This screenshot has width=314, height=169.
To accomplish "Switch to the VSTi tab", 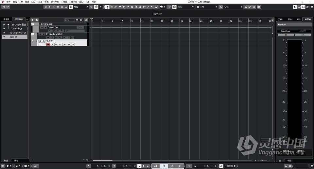I will coord(280,19).
